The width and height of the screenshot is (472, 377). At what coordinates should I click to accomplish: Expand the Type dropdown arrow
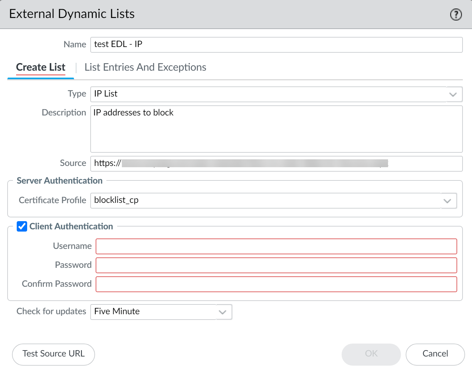[453, 94]
